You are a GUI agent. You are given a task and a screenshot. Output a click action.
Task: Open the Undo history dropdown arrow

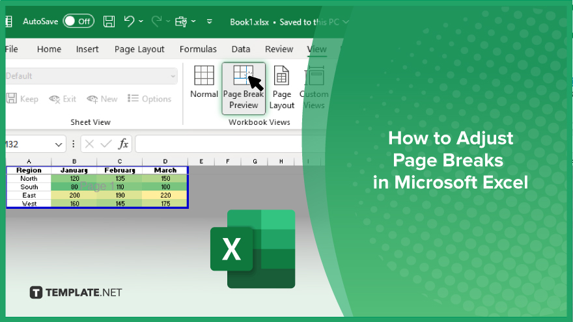(141, 21)
